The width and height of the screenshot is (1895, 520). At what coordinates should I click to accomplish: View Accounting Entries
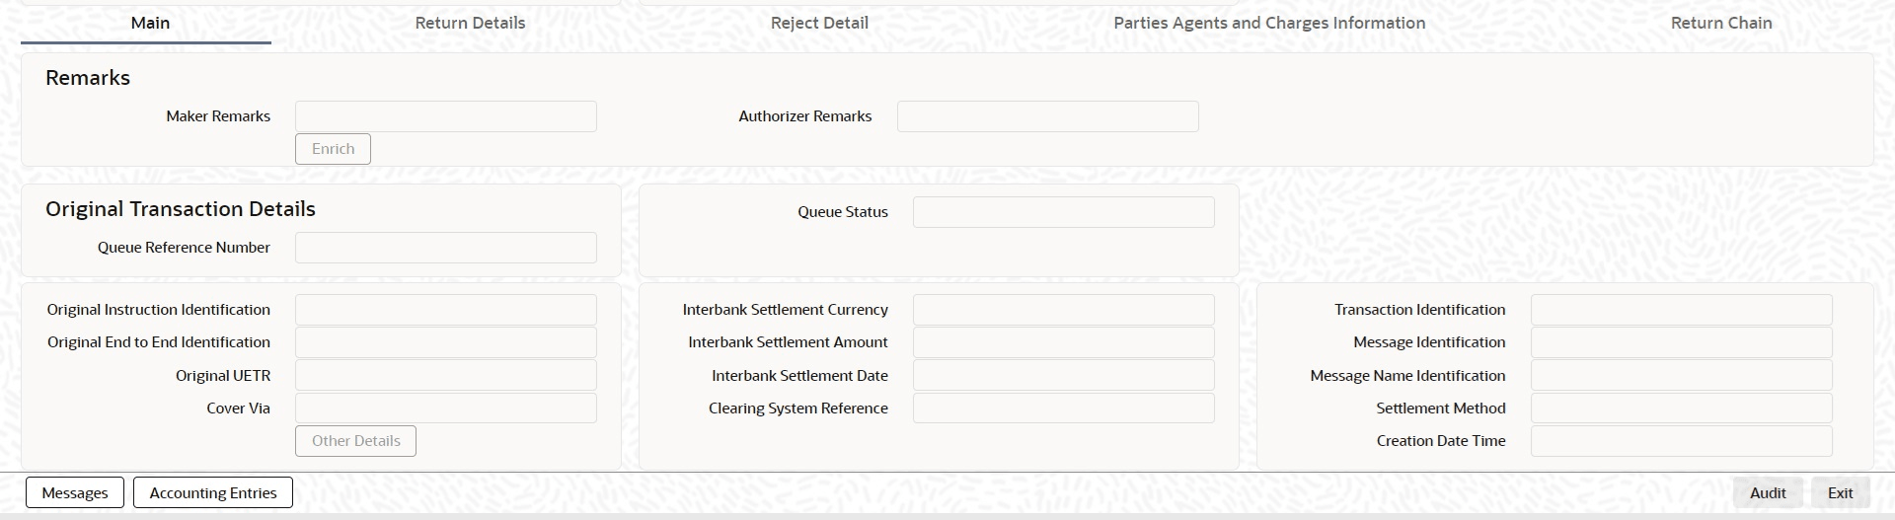[x=213, y=493]
